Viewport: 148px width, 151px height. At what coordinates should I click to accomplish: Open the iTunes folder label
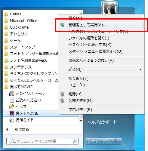click(15, 14)
